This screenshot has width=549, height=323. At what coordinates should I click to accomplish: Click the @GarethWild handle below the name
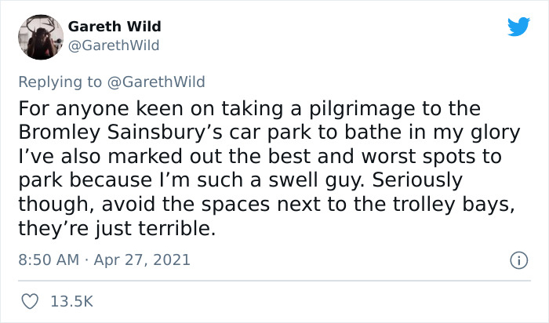click(x=114, y=45)
